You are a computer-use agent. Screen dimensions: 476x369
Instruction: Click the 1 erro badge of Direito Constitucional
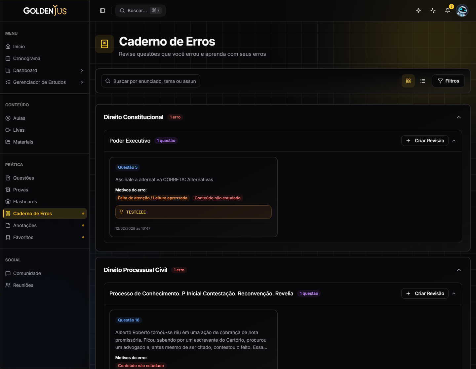pyautogui.click(x=175, y=117)
